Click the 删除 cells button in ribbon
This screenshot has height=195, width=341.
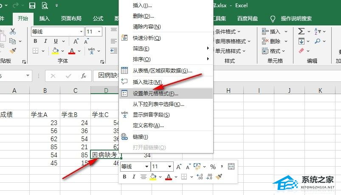click(x=274, y=41)
